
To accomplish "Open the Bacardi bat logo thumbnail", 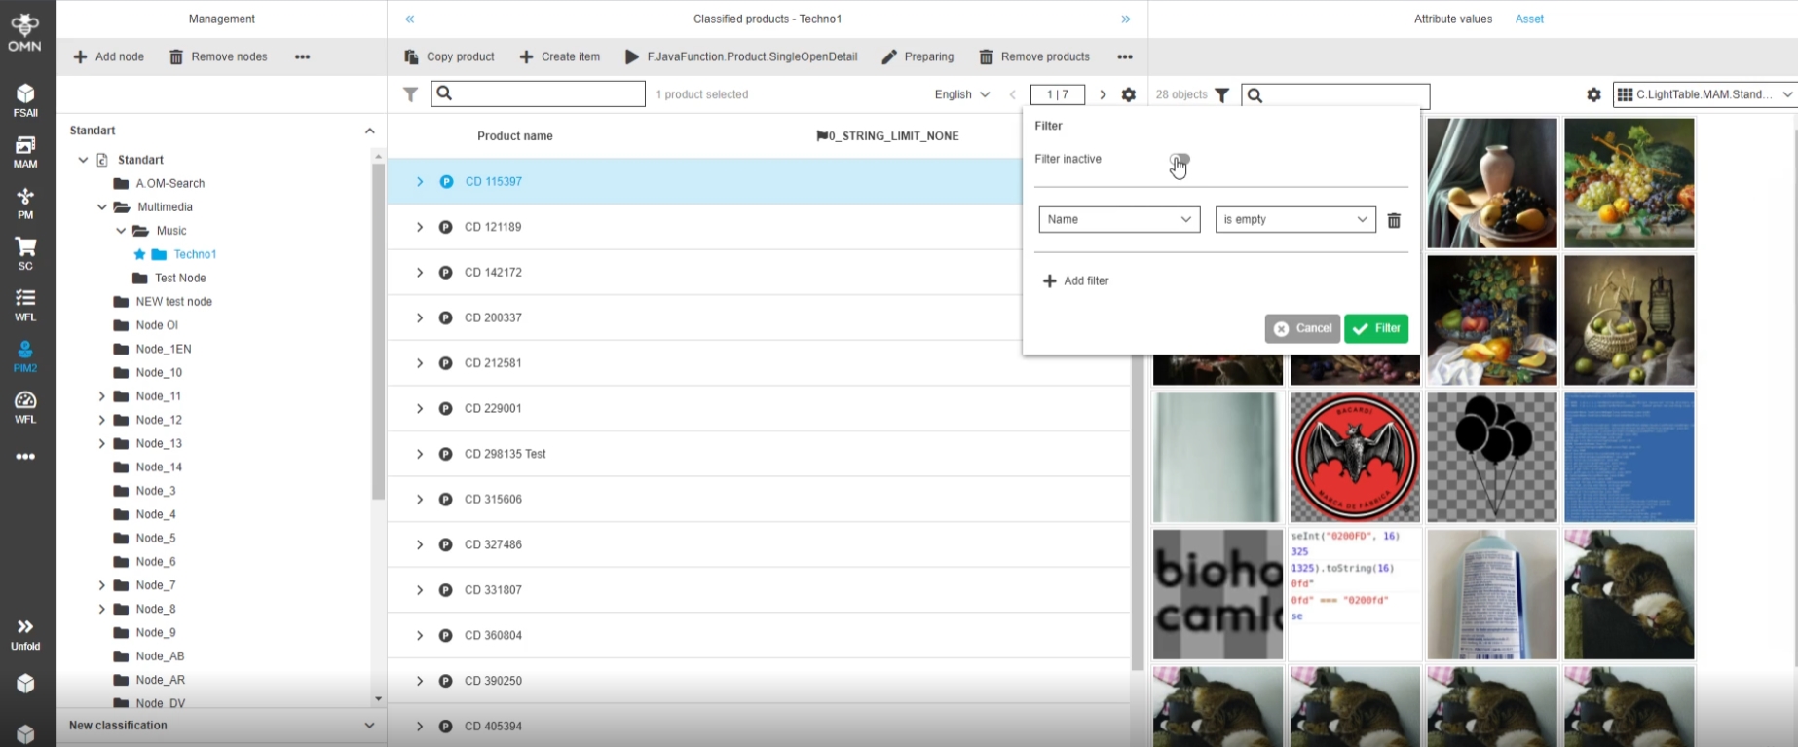I will [1355, 458].
